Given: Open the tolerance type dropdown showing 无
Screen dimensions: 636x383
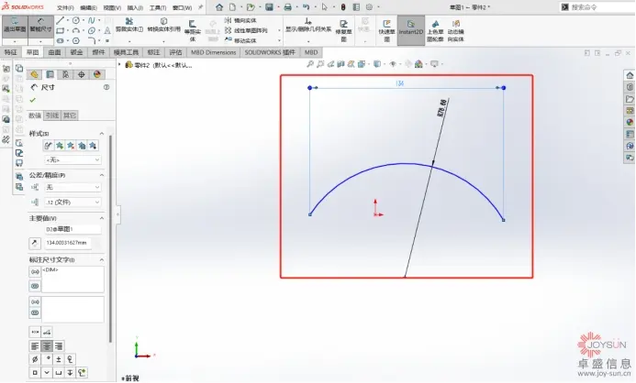Looking at the screenshot, I should [73, 187].
